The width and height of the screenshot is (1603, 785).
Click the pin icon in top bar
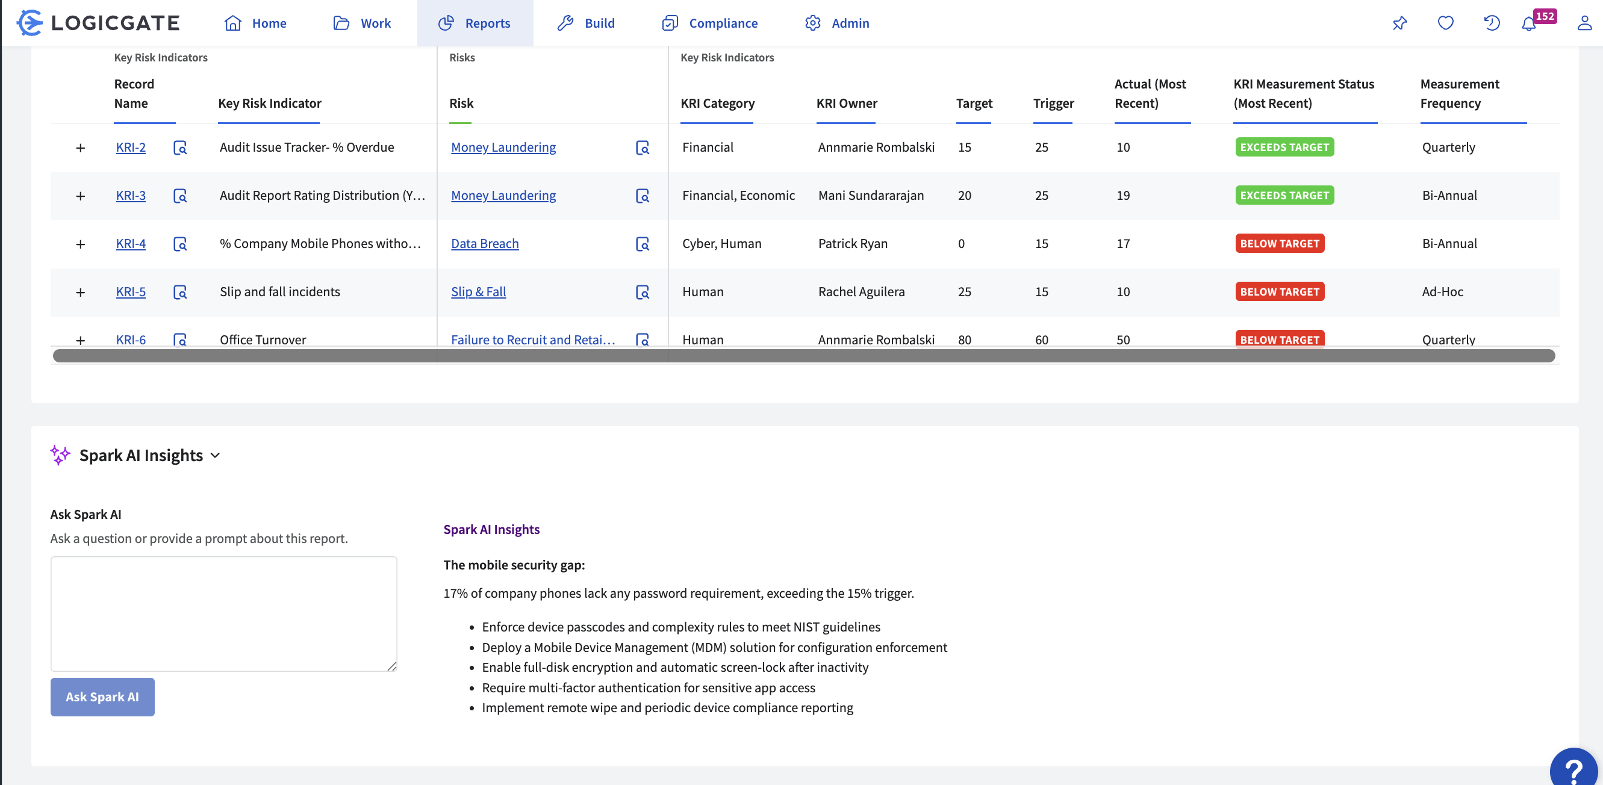pyautogui.click(x=1399, y=23)
